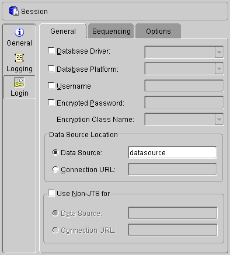
Task: Select the Connection URL radio under Non-JTS
Action: pos(55,230)
